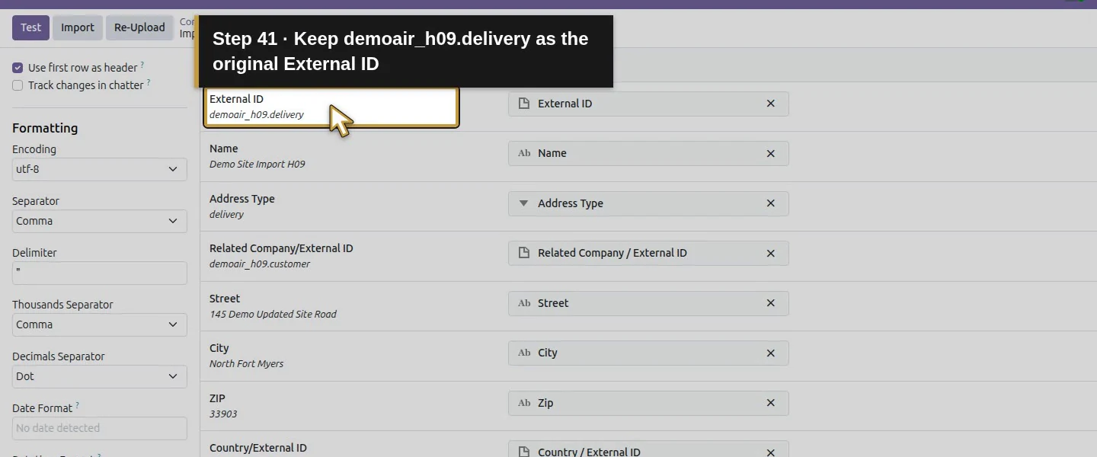Click help icon beside Date Format
This screenshot has height=457, width=1097.
click(77, 406)
